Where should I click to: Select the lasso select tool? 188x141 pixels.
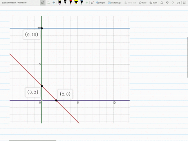(48, 3)
